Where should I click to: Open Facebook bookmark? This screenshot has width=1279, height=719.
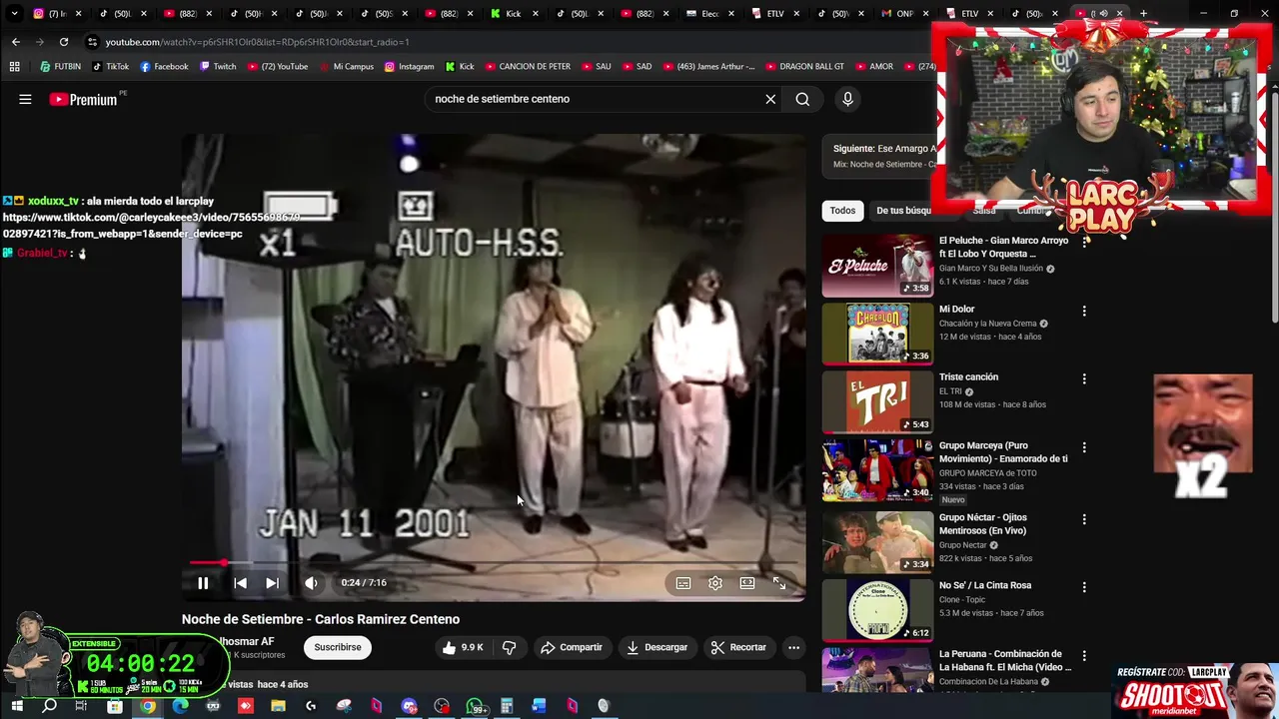point(164,67)
